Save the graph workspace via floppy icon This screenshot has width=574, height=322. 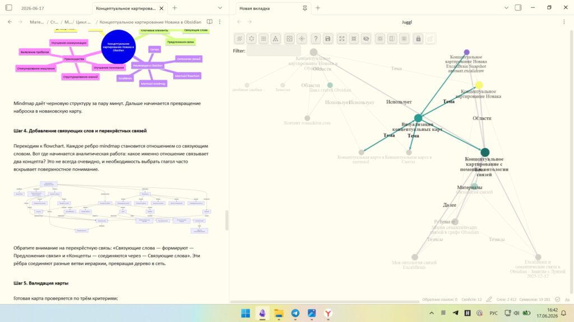(327, 39)
